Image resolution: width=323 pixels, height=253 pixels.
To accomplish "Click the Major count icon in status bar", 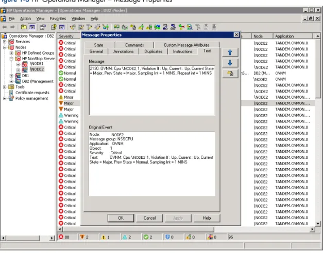I will pos(82,237).
